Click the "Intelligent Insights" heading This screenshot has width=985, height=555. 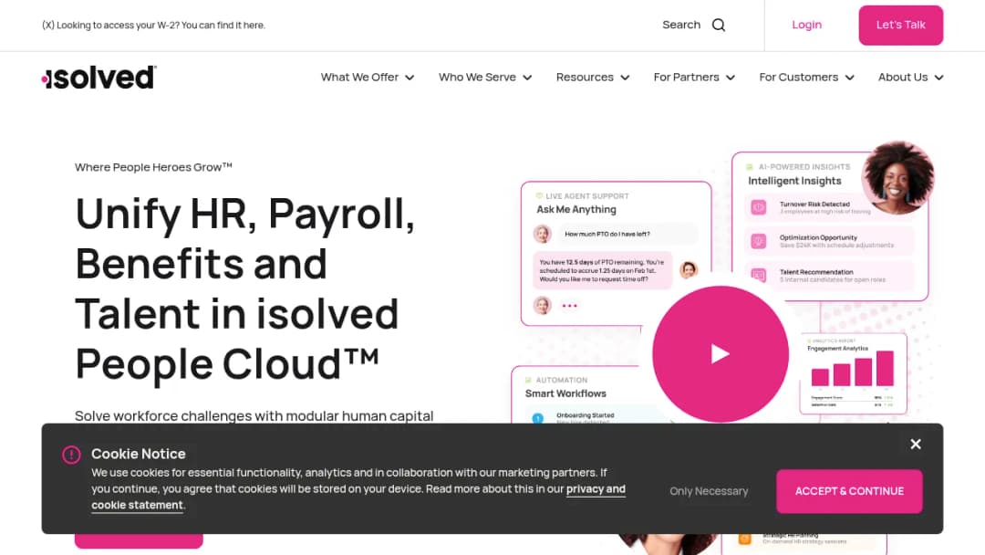tap(794, 181)
